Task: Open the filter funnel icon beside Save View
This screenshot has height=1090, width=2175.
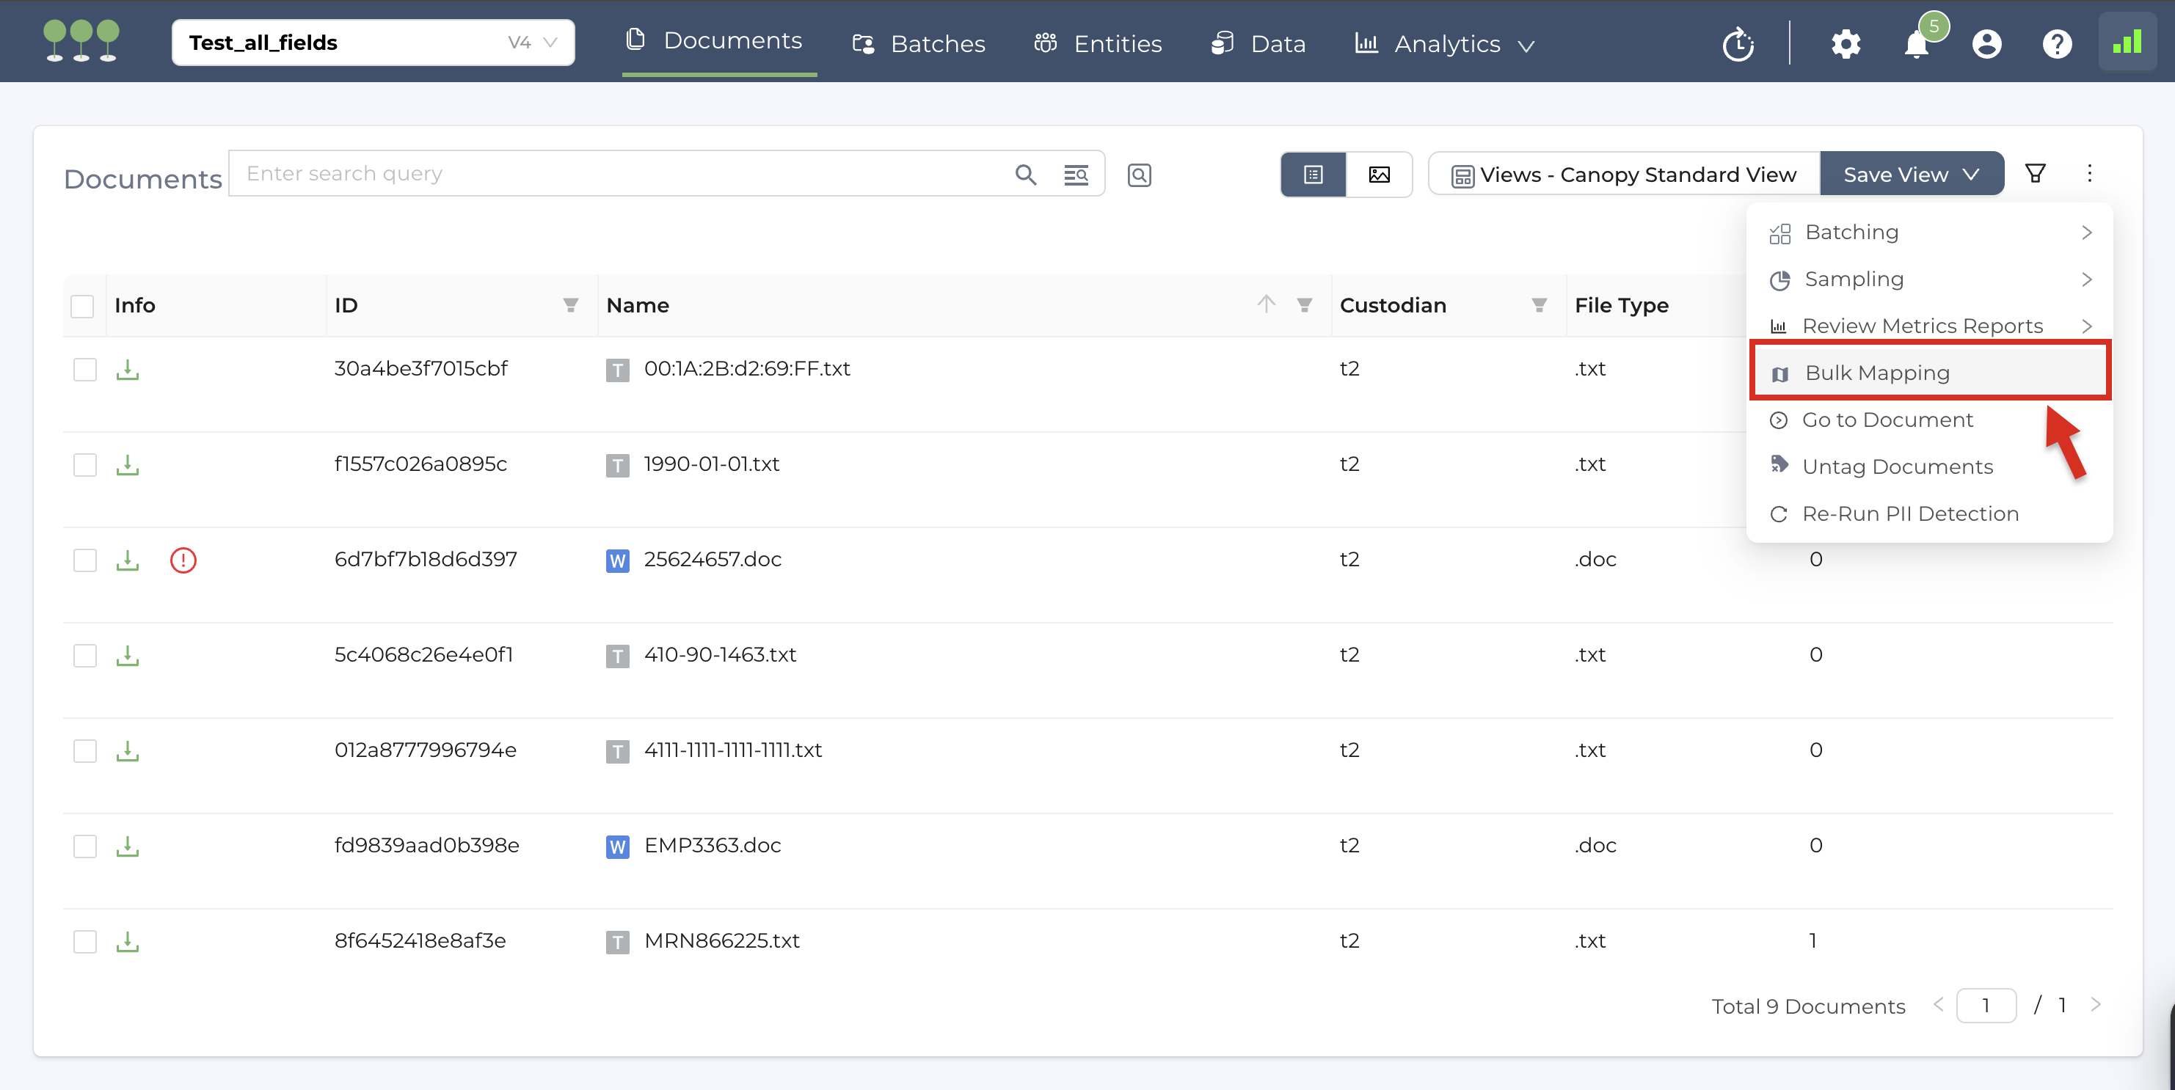Action: click(2035, 174)
